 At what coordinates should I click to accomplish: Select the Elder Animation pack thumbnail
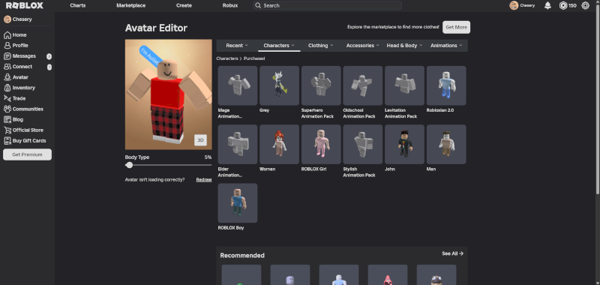[x=238, y=144]
